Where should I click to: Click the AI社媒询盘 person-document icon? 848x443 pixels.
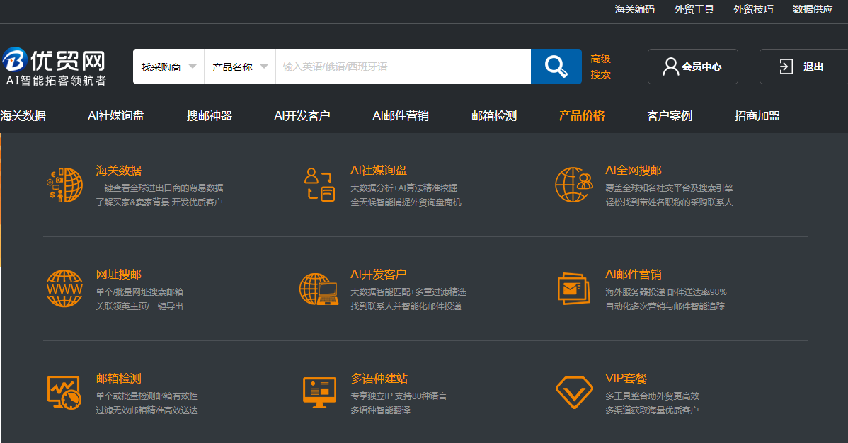[x=320, y=185]
